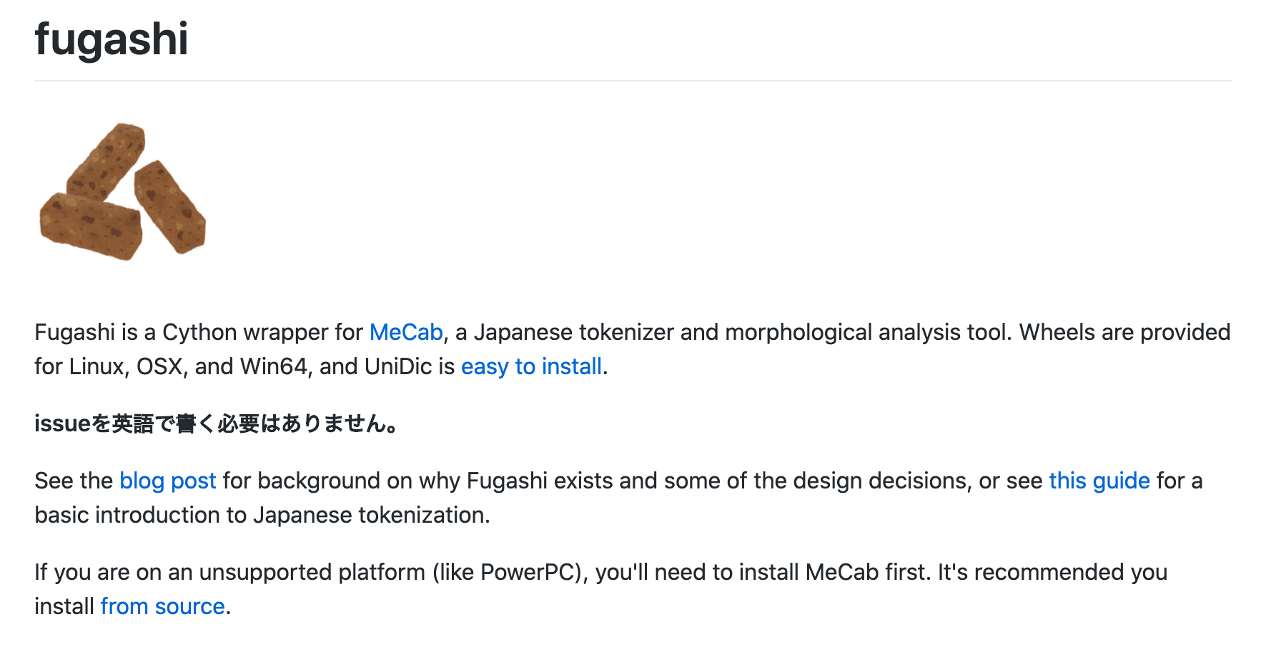This screenshot has width=1271, height=657.
Task: Follow the "easy to install" link
Action: 531,366
